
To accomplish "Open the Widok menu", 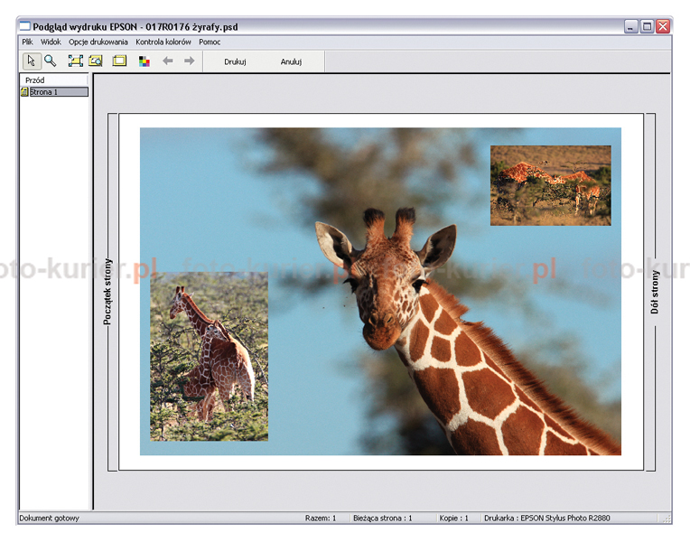I will click(x=51, y=42).
